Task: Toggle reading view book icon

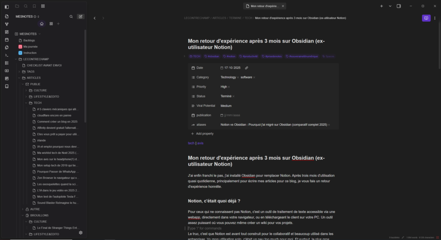Action: [426, 18]
